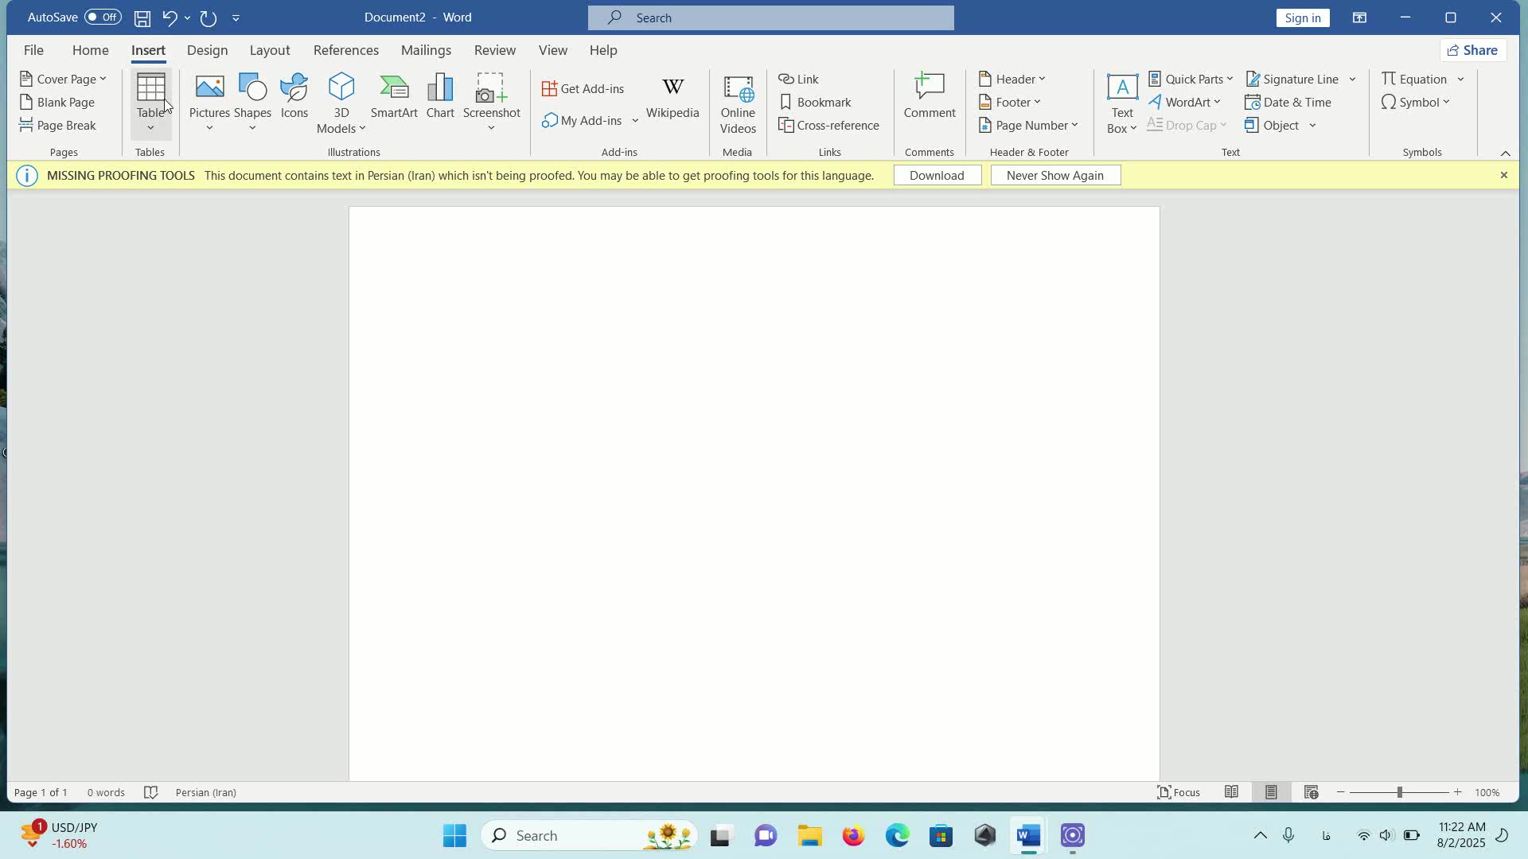
Task: Click the taskbar Search field
Action: (x=590, y=835)
